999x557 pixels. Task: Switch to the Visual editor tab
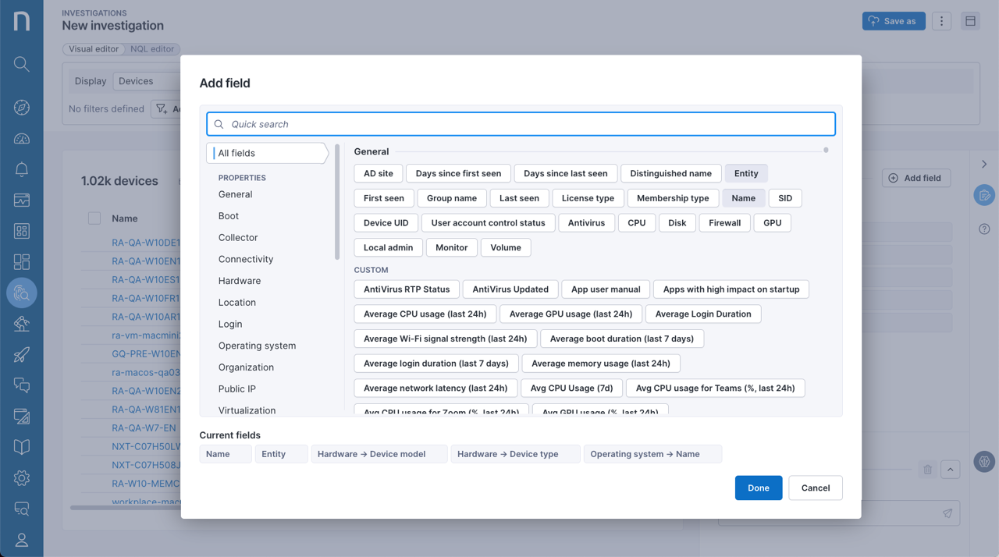tap(94, 48)
